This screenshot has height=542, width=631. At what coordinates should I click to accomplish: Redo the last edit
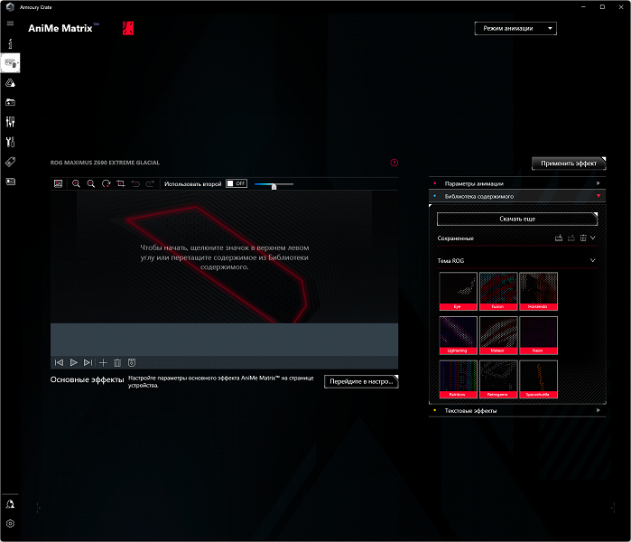coord(150,183)
